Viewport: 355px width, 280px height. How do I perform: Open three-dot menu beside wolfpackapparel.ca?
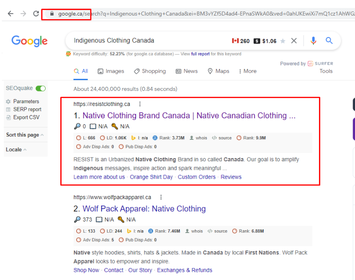pyautogui.click(x=161, y=197)
